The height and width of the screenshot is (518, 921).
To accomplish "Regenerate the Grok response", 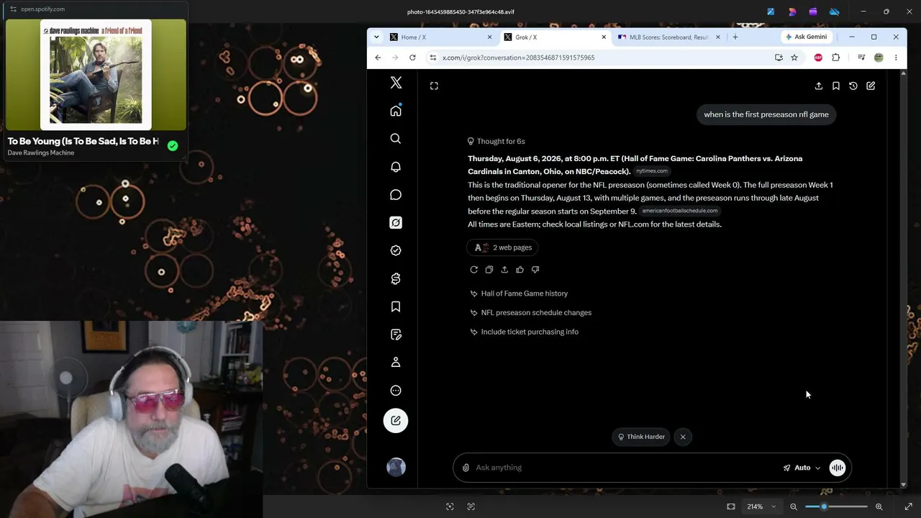I will pyautogui.click(x=473, y=270).
